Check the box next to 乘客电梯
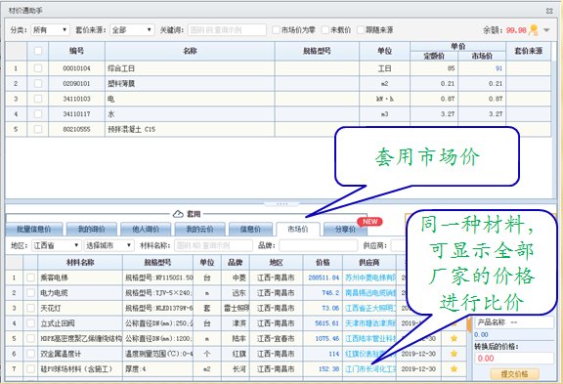 coord(30,277)
